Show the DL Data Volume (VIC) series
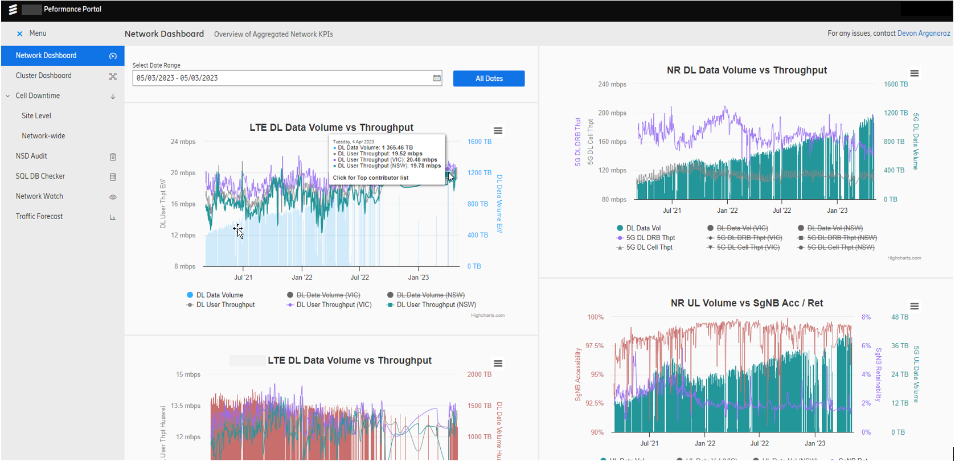955x462 pixels. [x=323, y=295]
